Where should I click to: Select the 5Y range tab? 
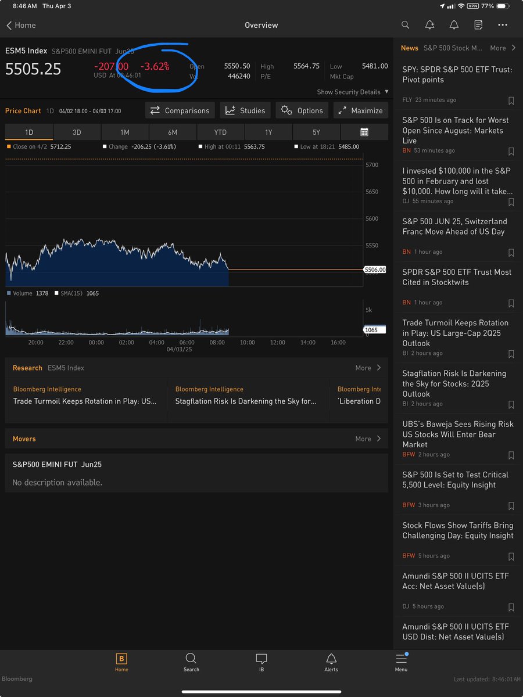(317, 132)
